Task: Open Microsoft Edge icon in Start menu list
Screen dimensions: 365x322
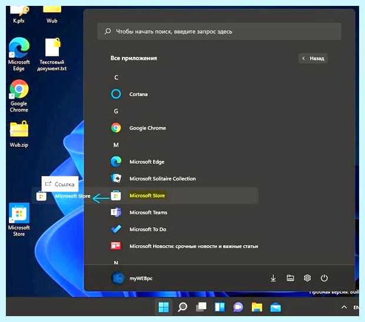Action: coord(116,162)
